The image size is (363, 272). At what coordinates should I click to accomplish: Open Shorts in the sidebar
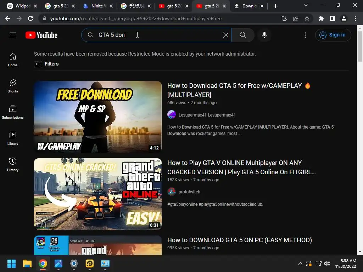pos(13,86)
